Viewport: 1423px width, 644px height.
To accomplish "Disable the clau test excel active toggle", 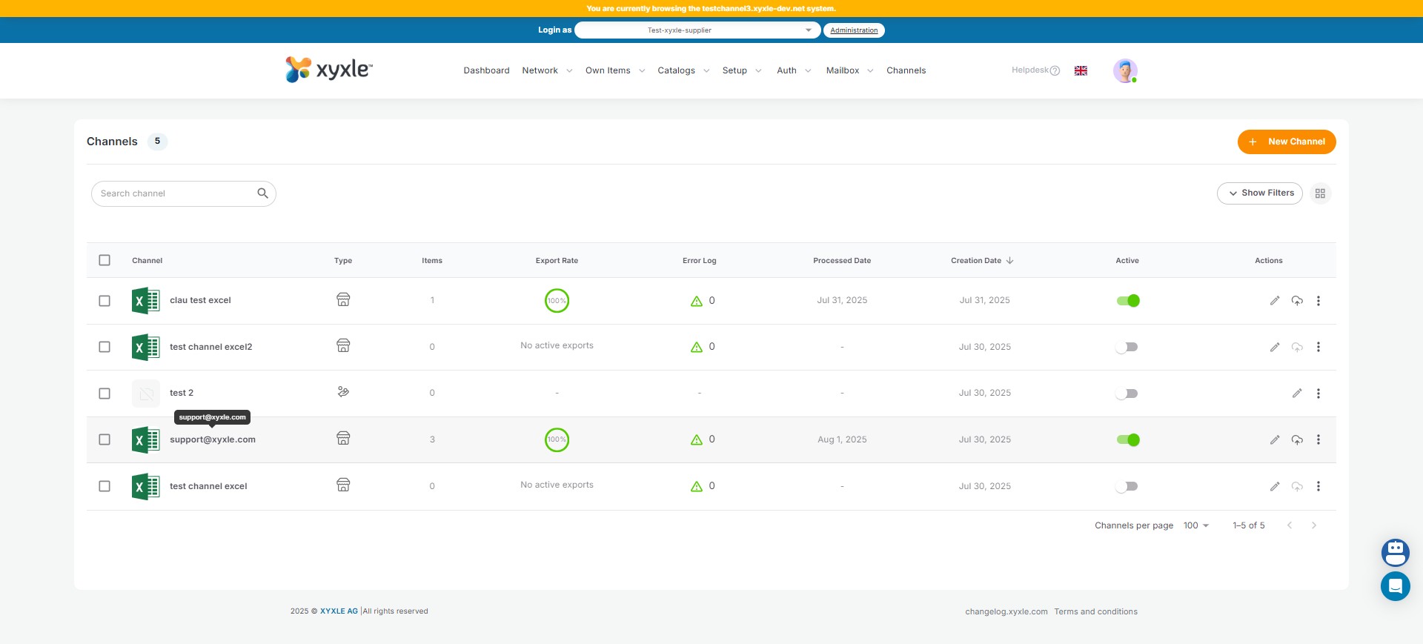I will [x=1127, y=301].
